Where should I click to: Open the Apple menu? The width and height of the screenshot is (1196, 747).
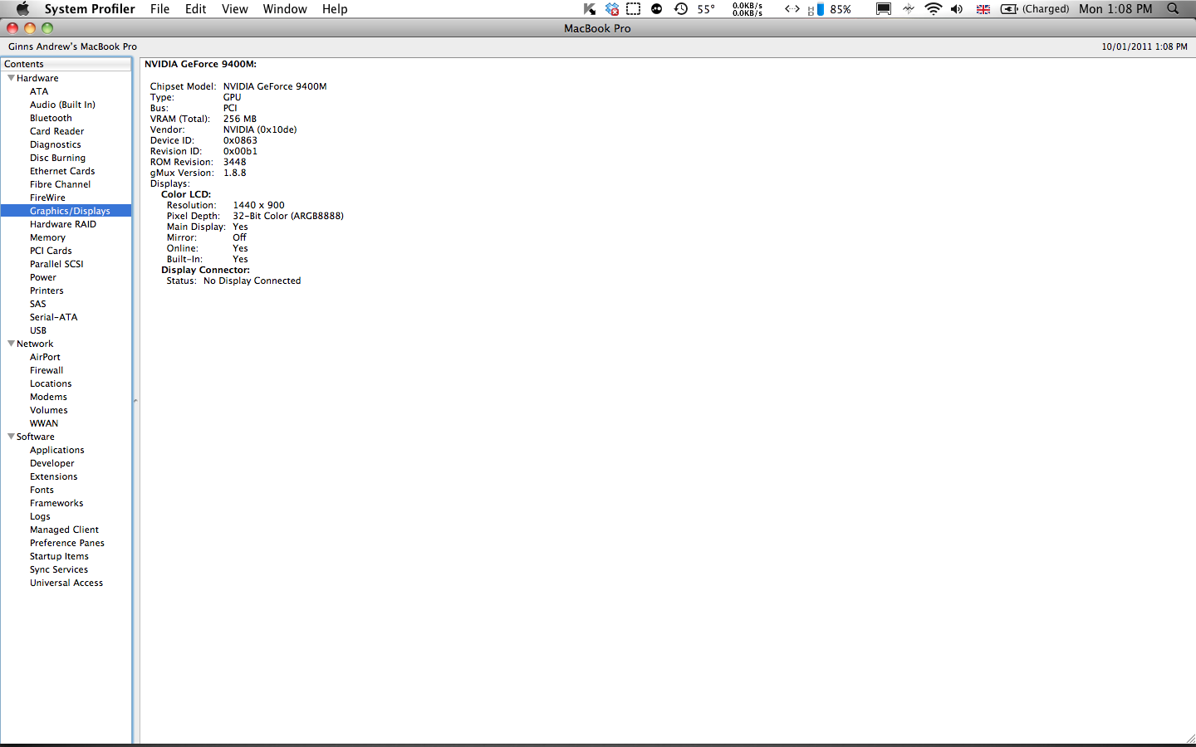tap(22, 9)
